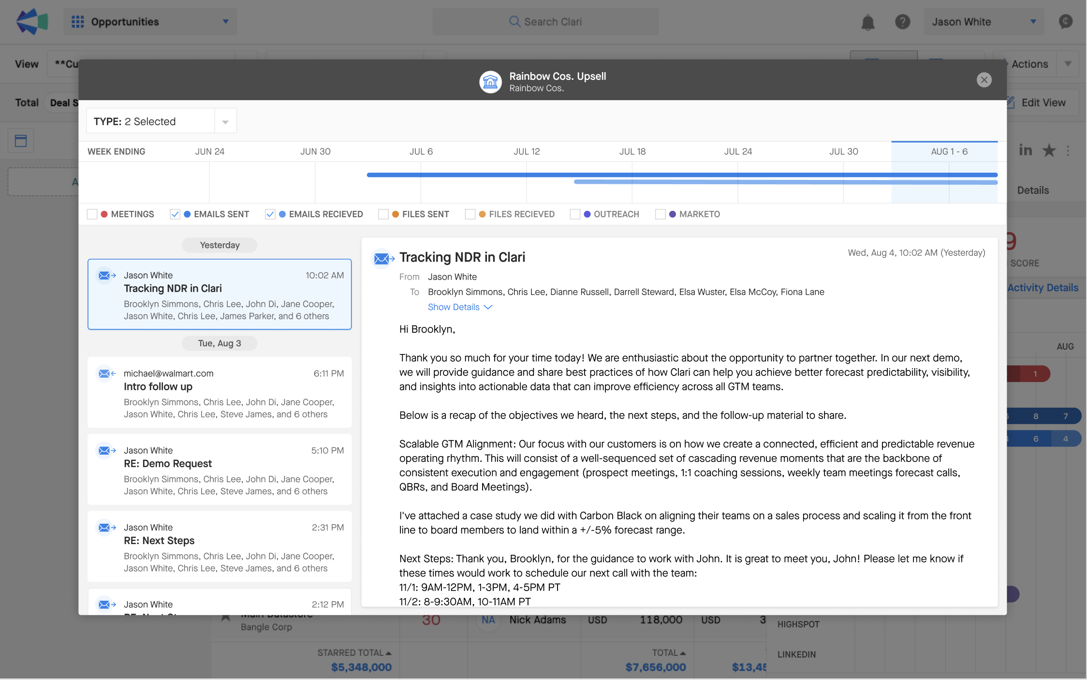1087x680 pixels.
Task: Enable the Files Sent checkbox
Action: (x=383, y=214)
